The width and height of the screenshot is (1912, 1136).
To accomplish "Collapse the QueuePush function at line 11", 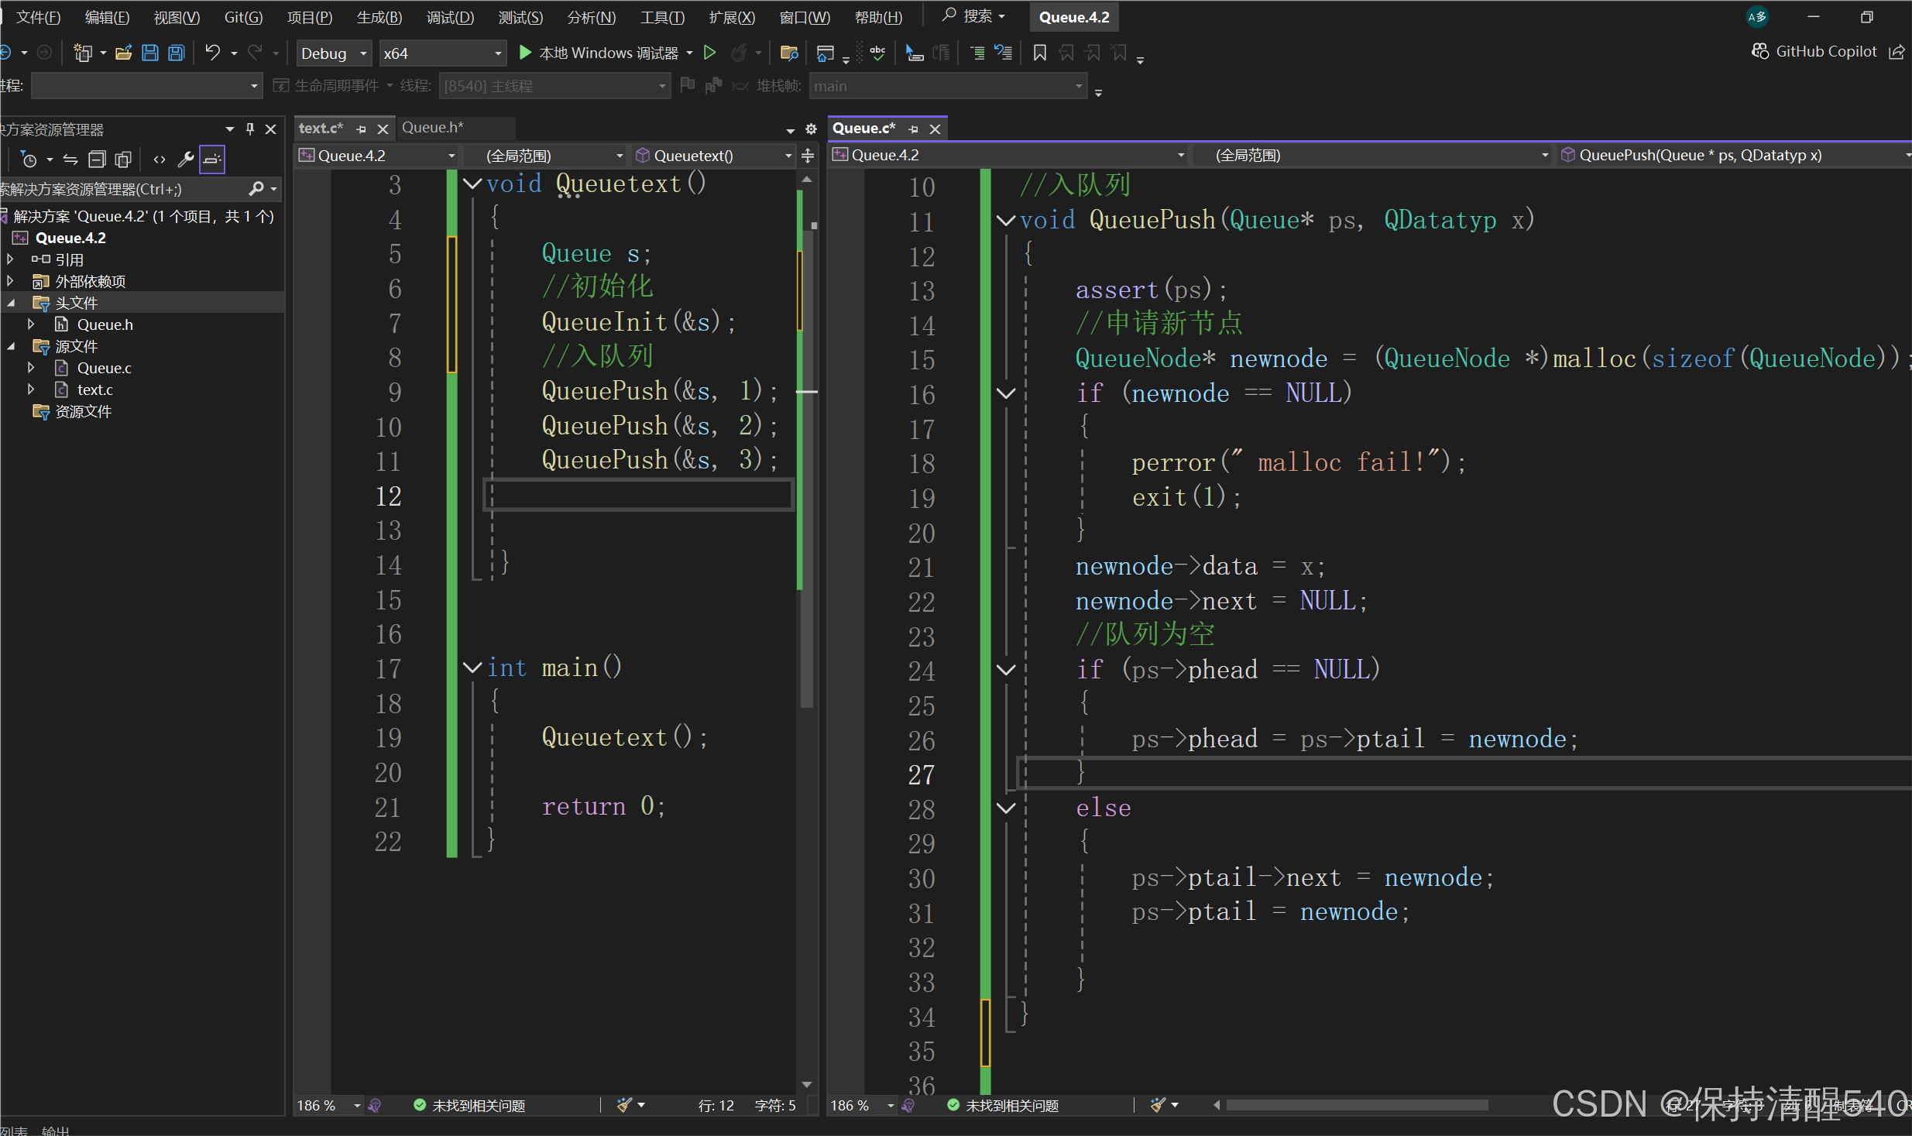I will [x=1005, y=221].
